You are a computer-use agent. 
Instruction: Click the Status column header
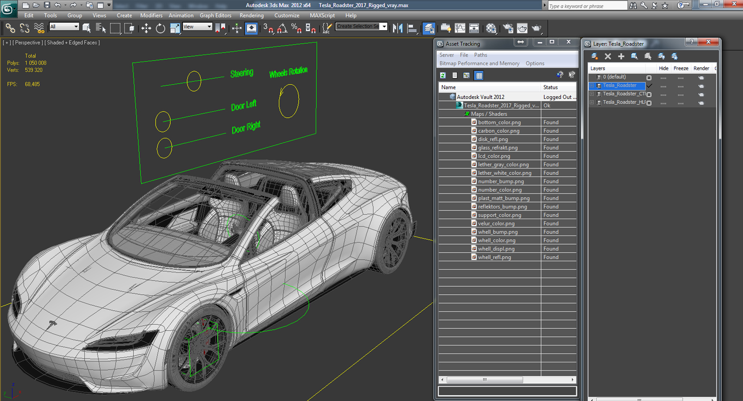click(559, 87)
